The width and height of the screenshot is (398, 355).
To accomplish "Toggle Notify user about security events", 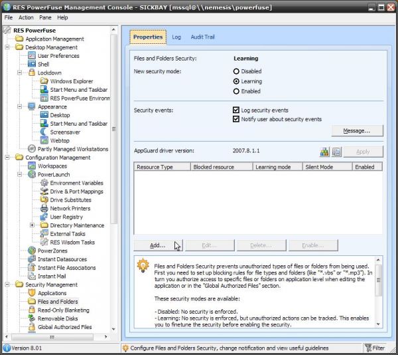I will [236, 119].
